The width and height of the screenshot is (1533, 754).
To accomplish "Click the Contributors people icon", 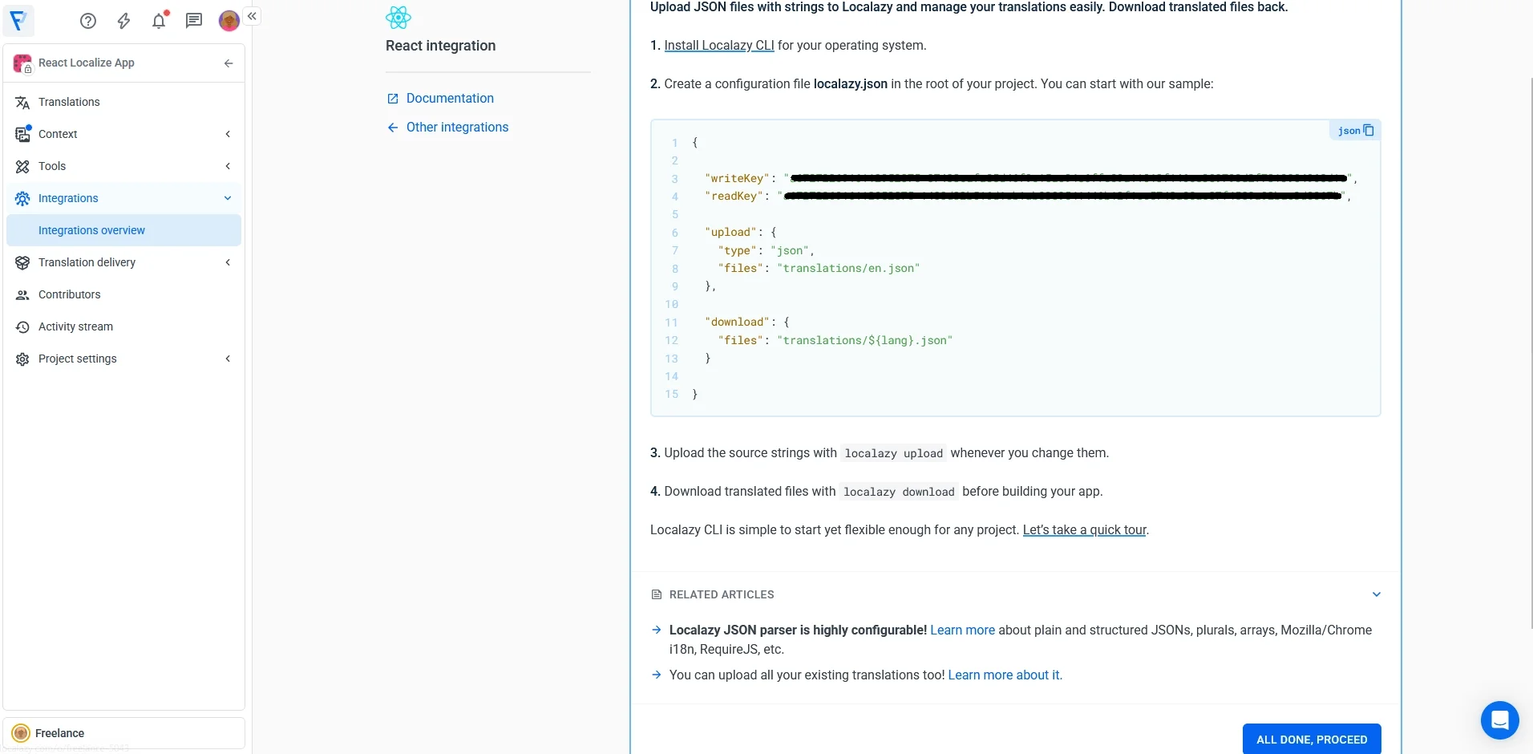I will coord(22,295).
